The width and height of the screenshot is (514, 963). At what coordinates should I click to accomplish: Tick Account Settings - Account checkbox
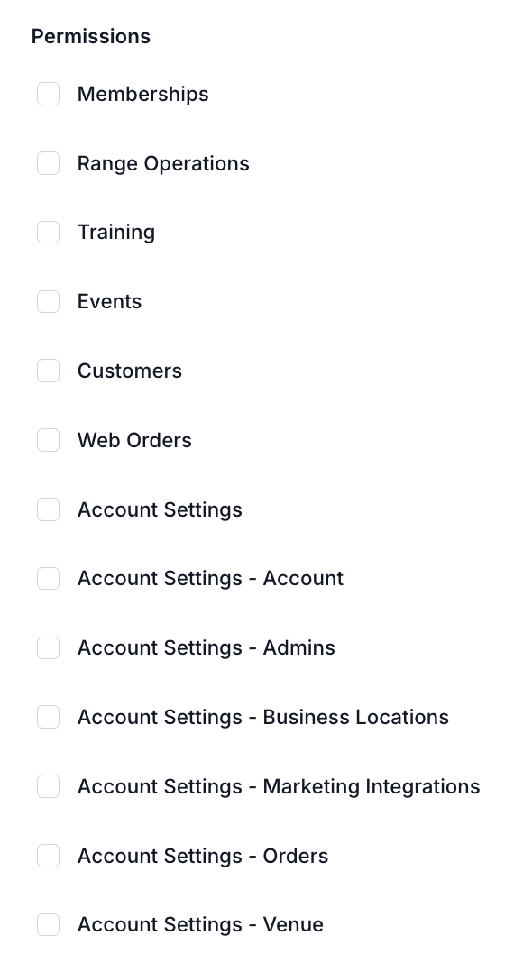[48, 579]
